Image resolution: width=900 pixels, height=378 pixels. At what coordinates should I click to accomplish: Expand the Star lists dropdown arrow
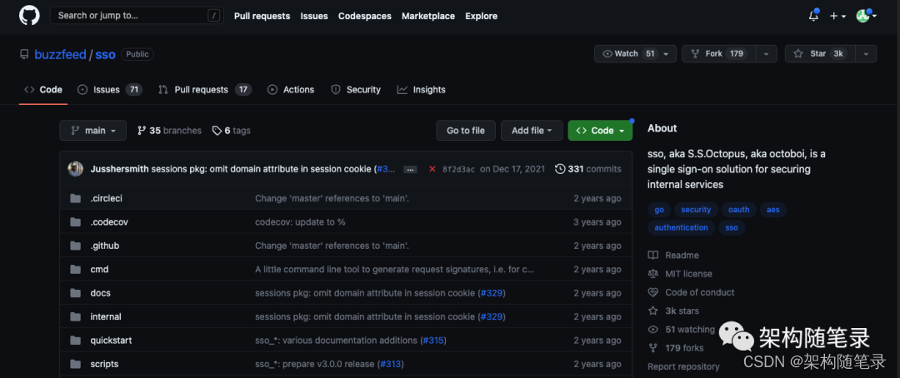pyautogui.click(x=866, y=54)
